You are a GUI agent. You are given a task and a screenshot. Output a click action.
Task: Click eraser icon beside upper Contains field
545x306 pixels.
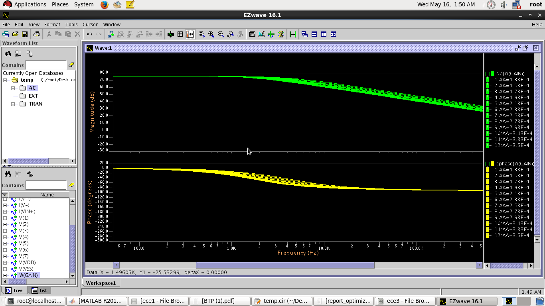pyautogui.click(x=71, y=65)
